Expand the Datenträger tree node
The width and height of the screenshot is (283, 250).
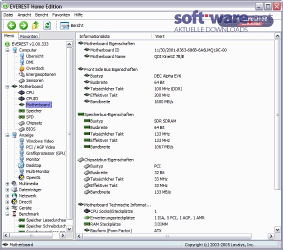[7, 190]
